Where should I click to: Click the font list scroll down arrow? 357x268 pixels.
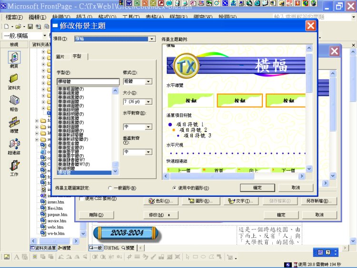click(116, 171)
